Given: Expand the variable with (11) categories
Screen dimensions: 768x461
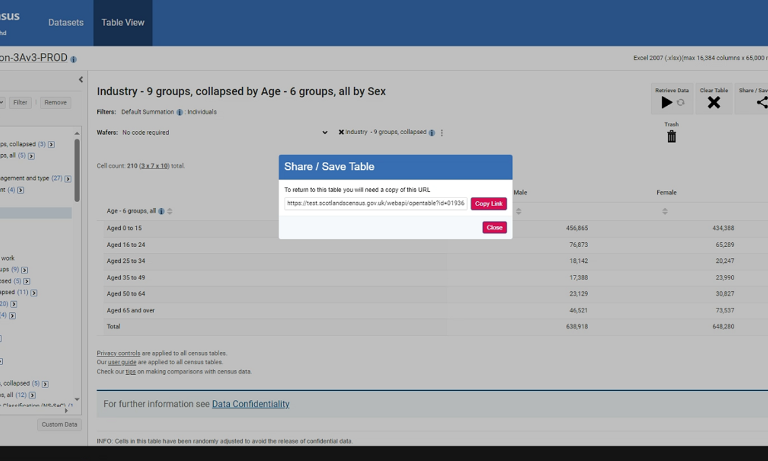Looking at the screenshot, I should point(34,293).
